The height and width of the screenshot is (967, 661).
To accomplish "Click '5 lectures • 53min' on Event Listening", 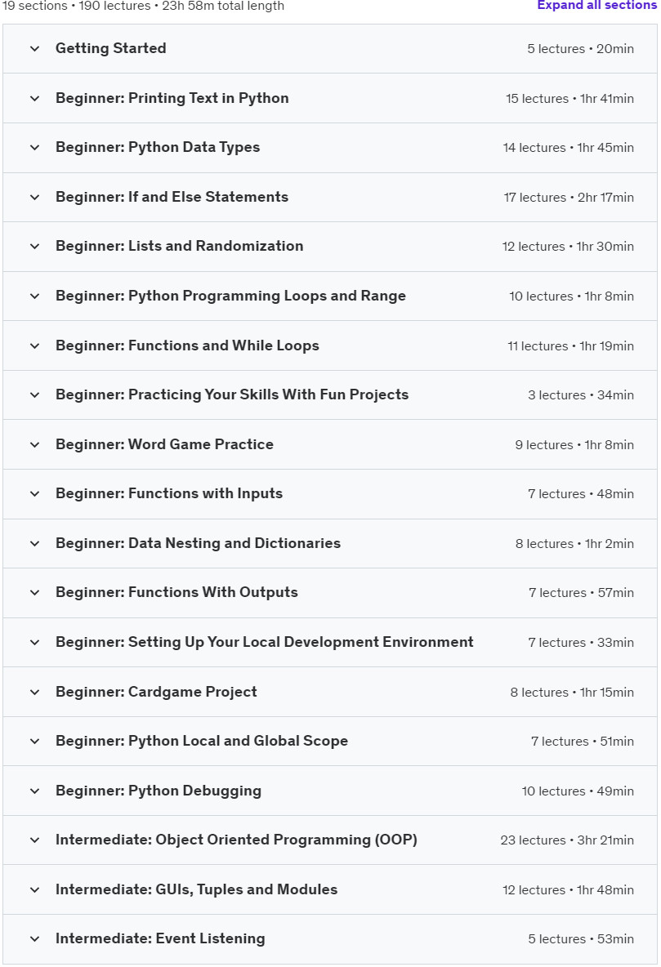I will [x=581, y=939].
